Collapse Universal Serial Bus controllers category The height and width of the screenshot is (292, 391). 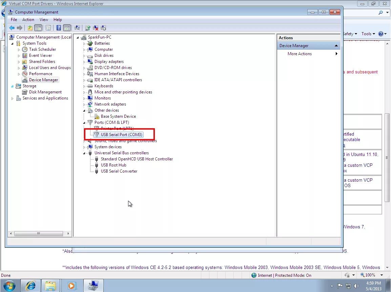click(84, 153)
